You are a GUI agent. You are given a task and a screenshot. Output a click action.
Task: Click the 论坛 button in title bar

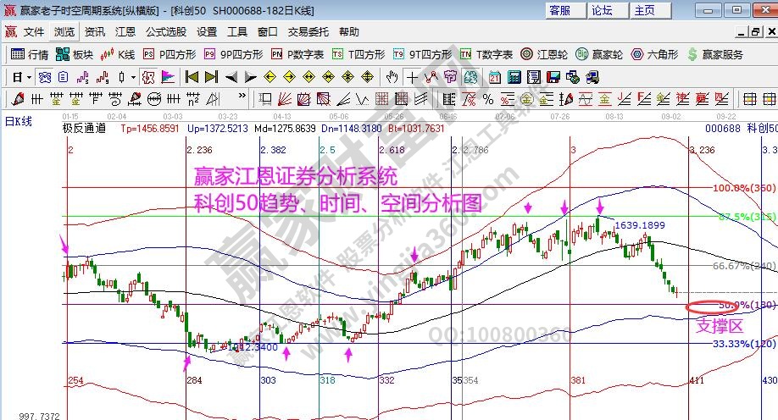click(608, 10)
